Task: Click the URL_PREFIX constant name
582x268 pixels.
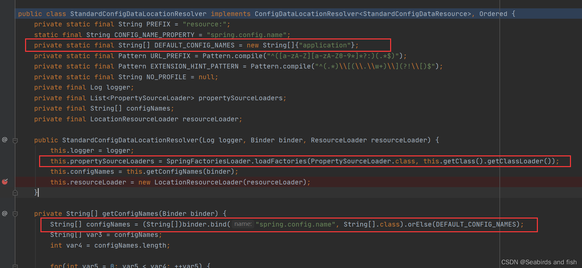Action: click(170, 56)
